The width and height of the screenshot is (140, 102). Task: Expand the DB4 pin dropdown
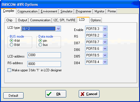[105, 62]
